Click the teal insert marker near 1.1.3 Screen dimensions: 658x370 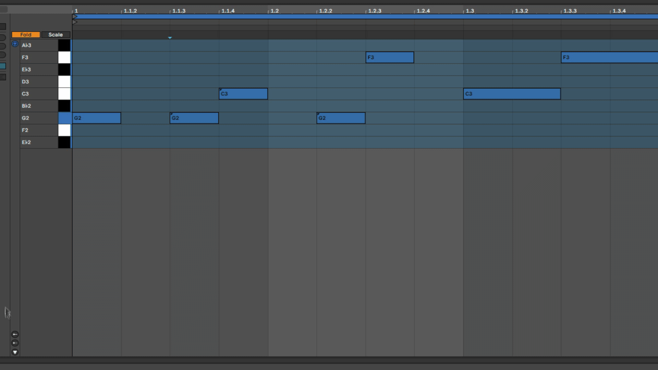point(170,38)
